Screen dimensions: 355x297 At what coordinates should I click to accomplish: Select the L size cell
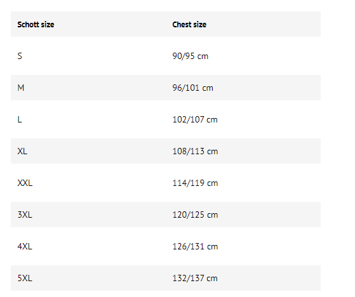coord(20,119)
